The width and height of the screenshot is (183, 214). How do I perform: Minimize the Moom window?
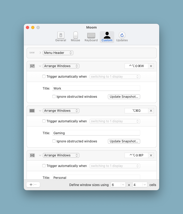pyautogui.click(x=33, y=27)
